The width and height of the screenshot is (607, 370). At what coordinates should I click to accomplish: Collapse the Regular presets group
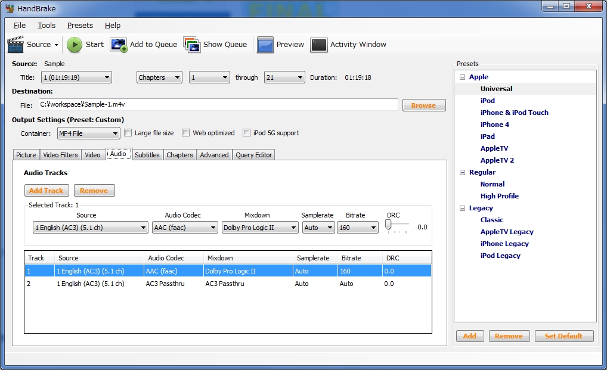(x=462, y=172)
